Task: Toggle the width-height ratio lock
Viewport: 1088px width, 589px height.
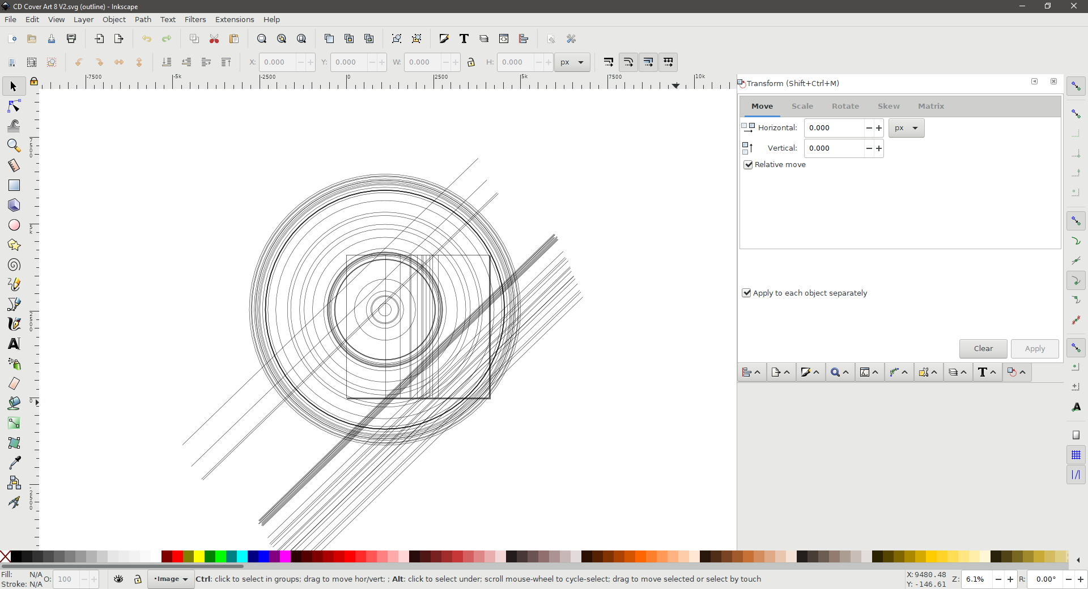Action: click(472, 62)
